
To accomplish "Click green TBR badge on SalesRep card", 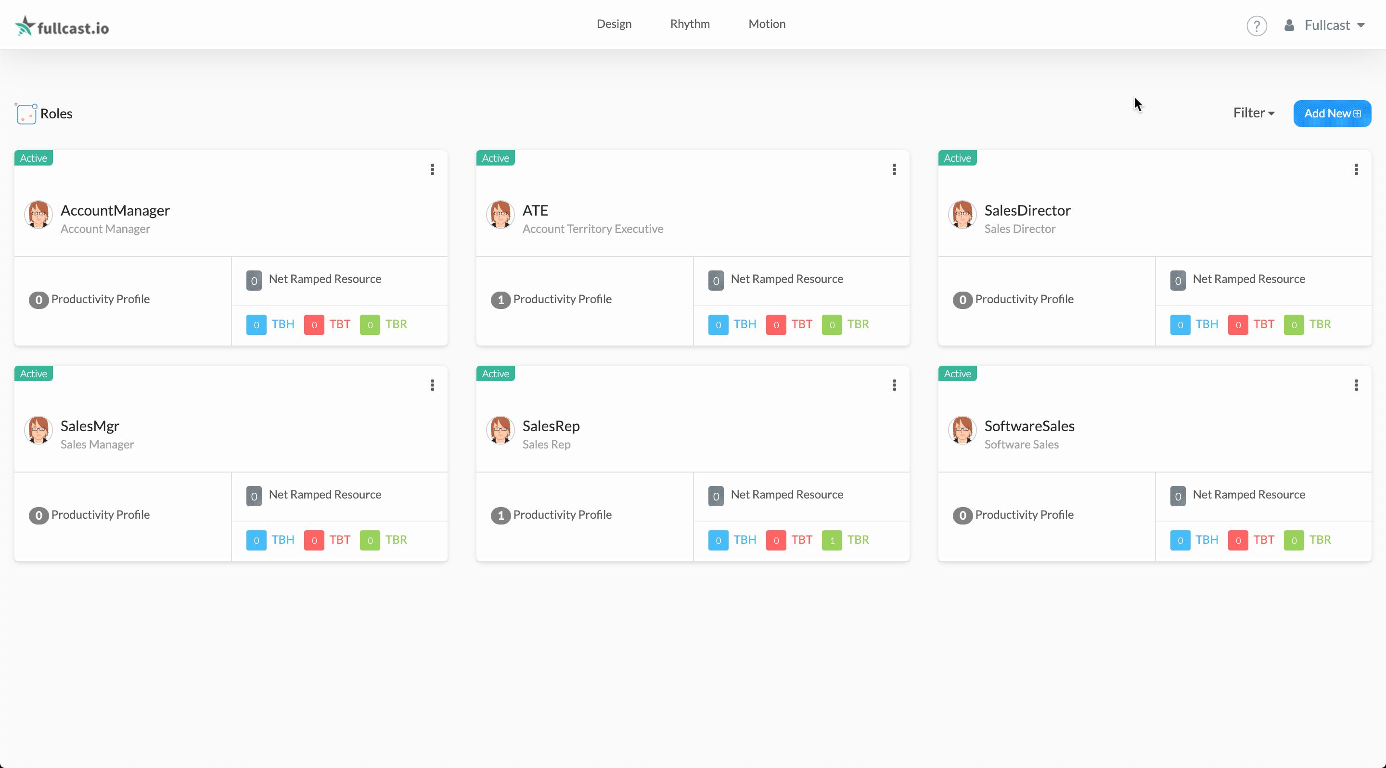I will click(x=831, y=540).
